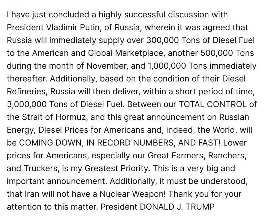Click the word "November" in the post
Viewport: 267px width, 216px height.
coord(107,66)
